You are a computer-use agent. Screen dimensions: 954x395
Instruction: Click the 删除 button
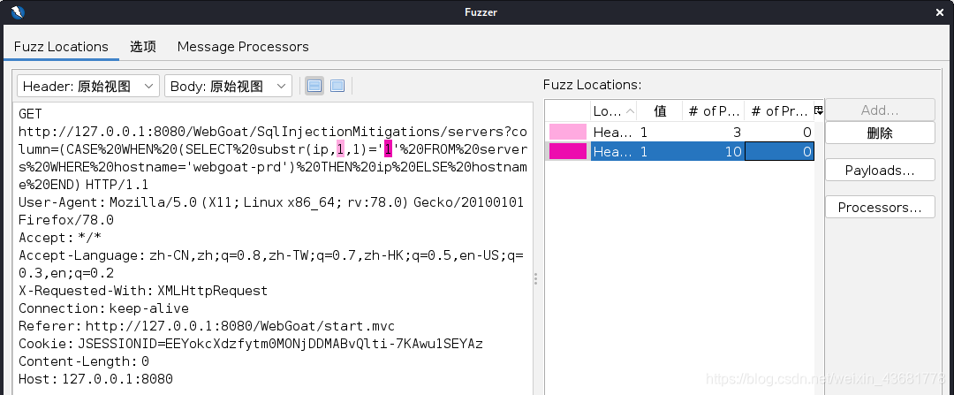(880, 133)
